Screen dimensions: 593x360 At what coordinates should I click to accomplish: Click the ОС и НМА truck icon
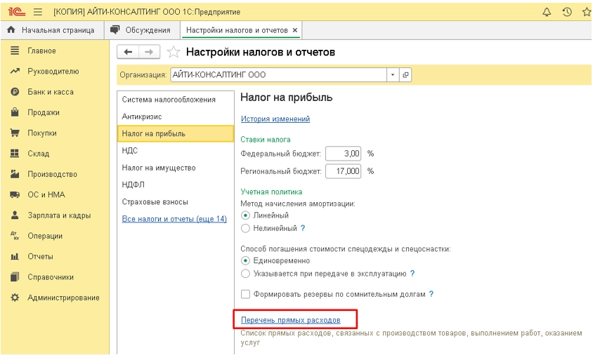(15, 194)
